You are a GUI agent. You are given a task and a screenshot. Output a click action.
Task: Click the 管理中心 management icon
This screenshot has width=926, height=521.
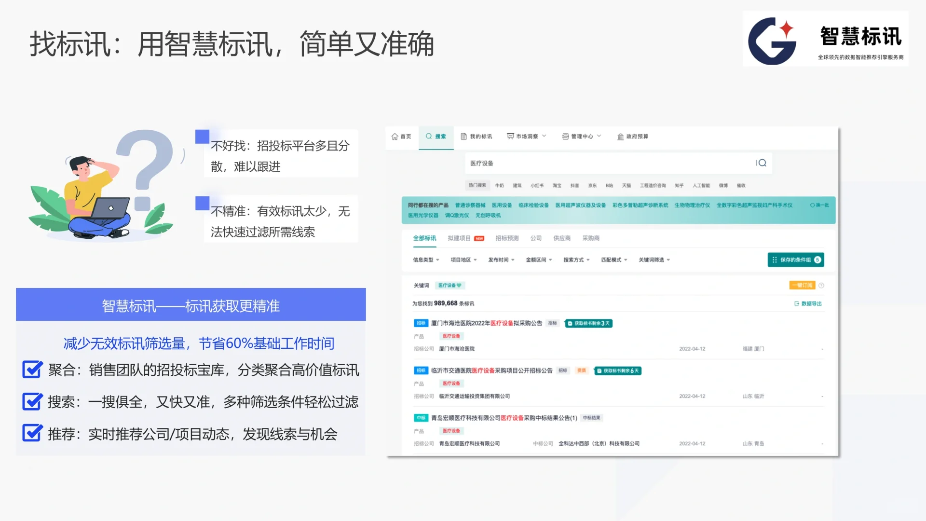pos(565,136)
